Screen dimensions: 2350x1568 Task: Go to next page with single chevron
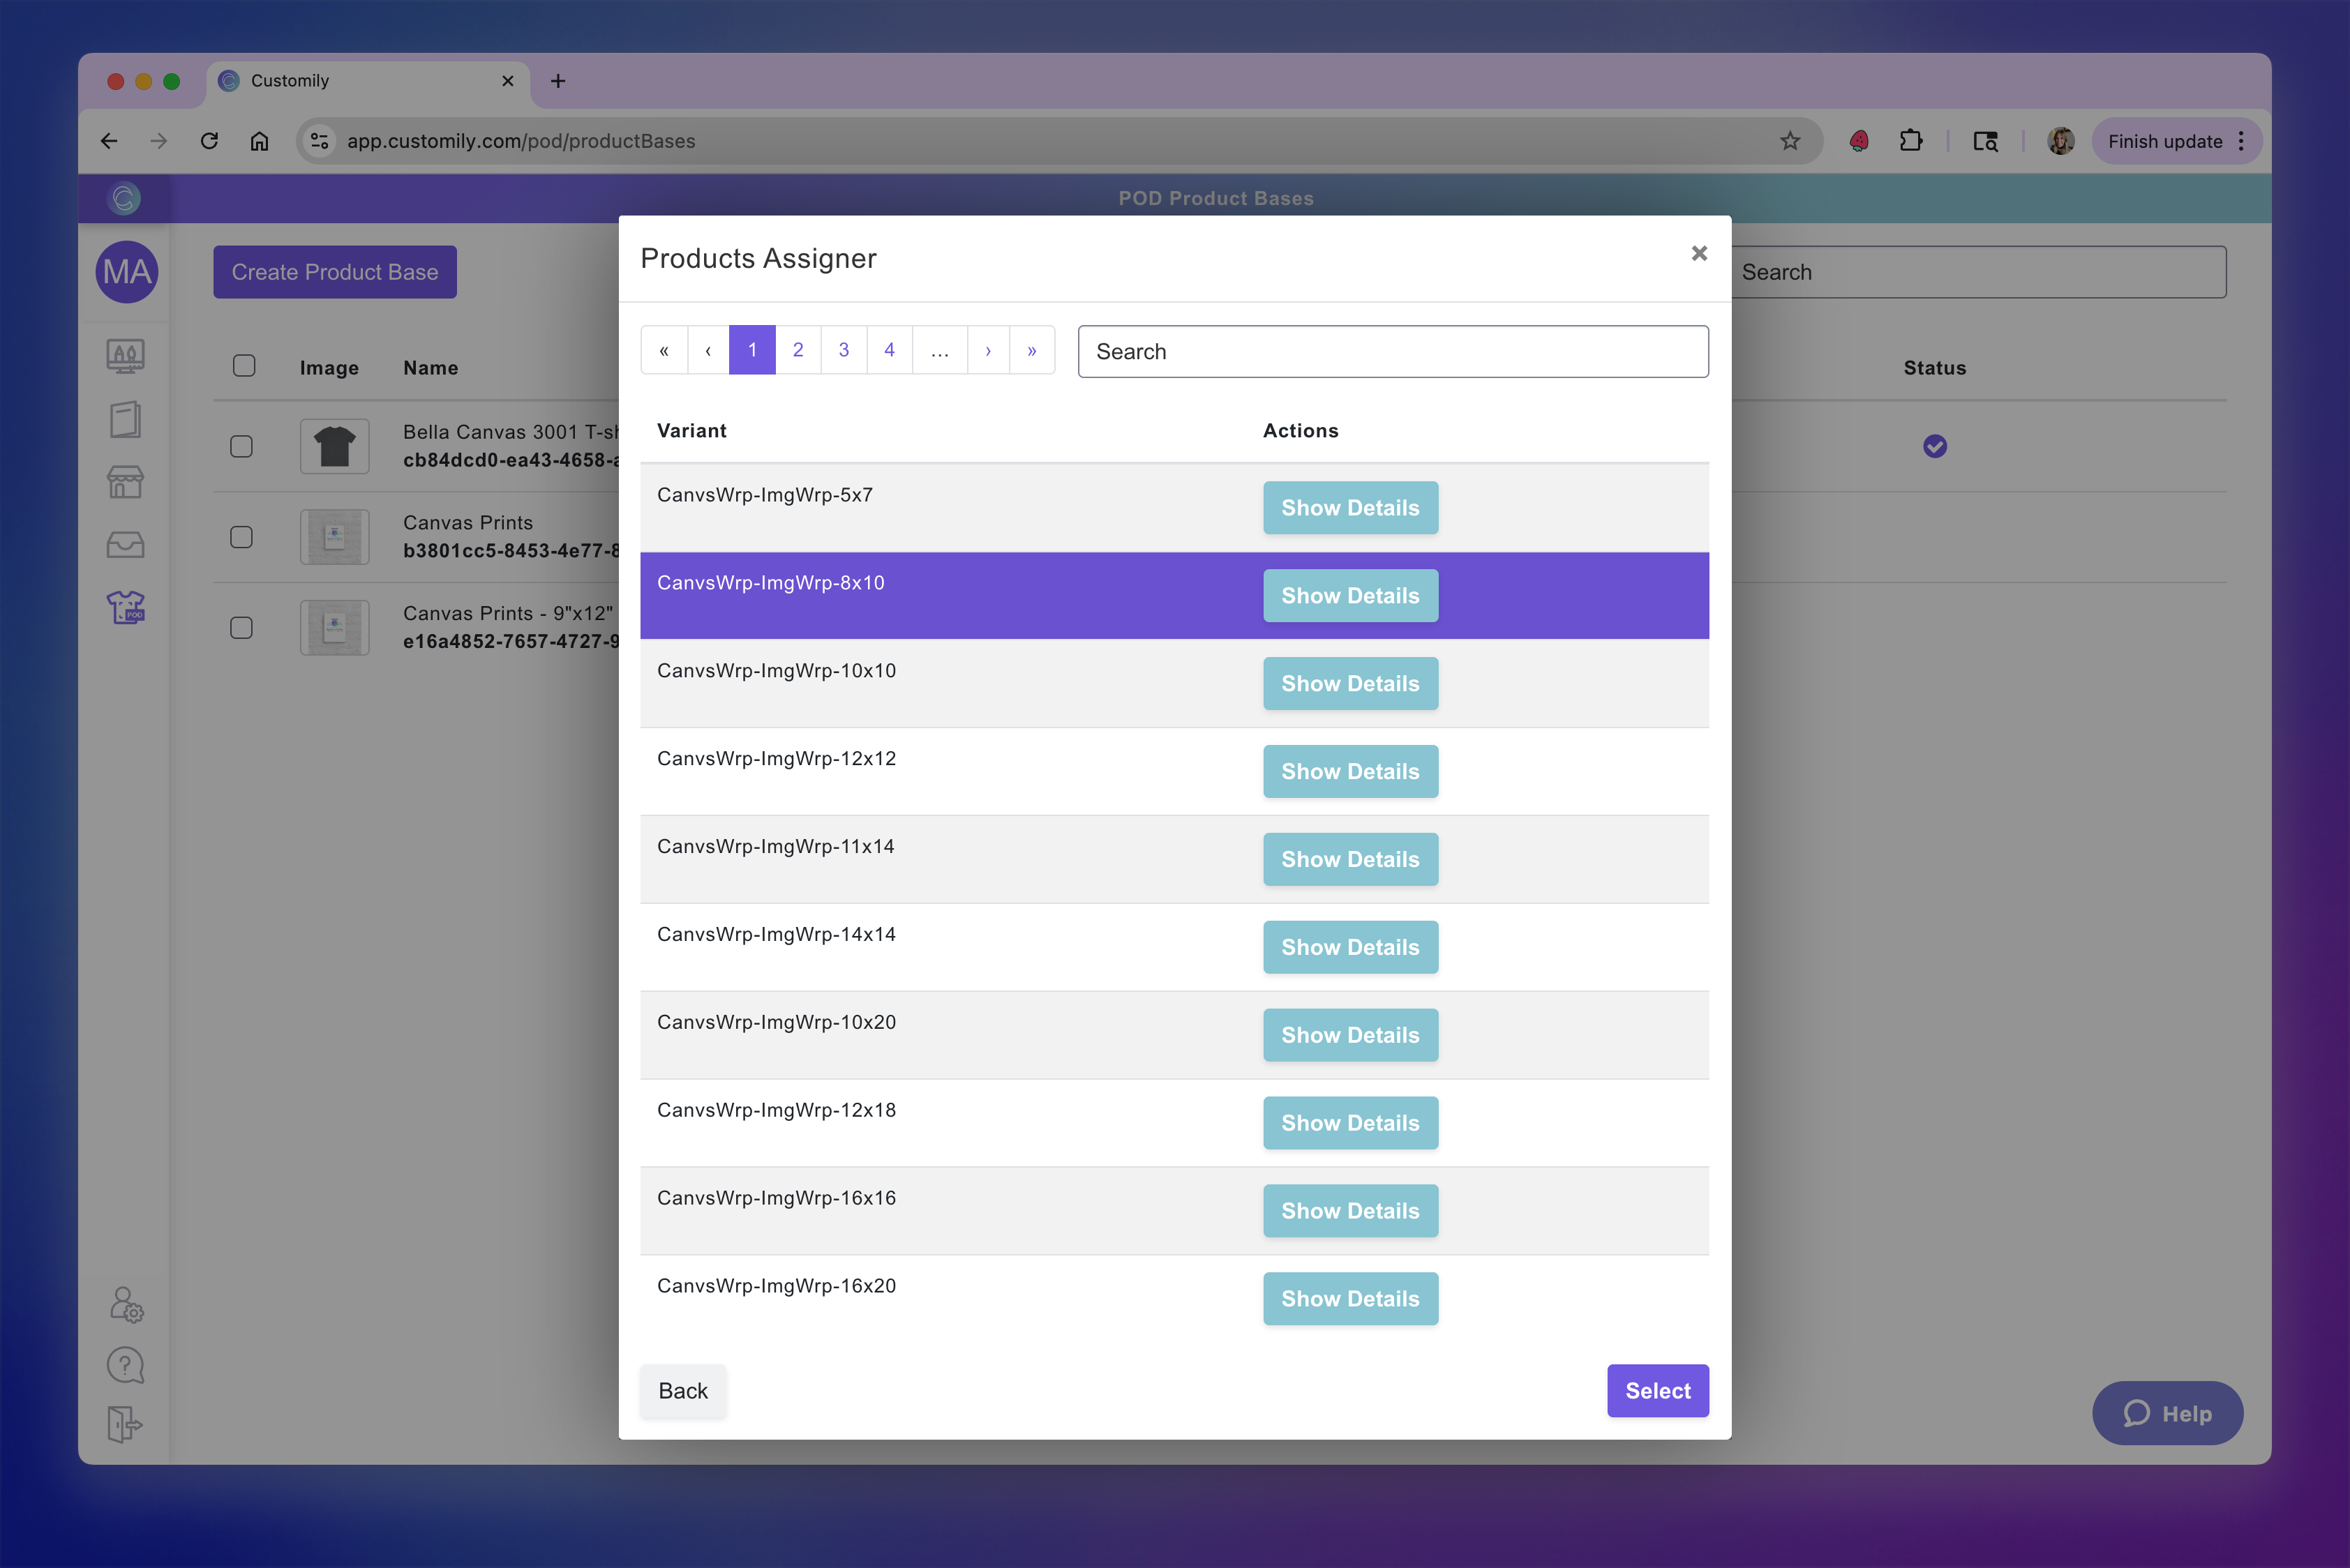coord(987,350)
